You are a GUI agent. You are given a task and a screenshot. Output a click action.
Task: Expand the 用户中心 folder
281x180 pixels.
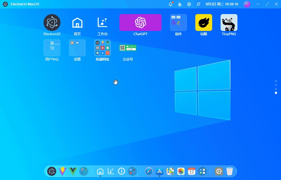[52, 48]
